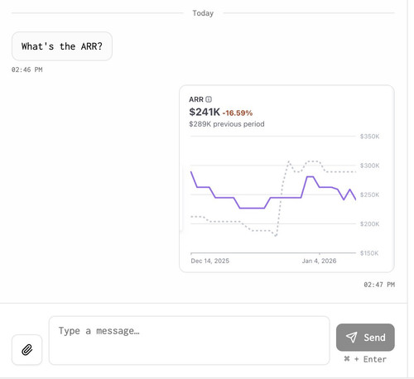Click the Jan 4, 2026 axis label
This screenshot has width=414, height=379.
(x=319, y=261)
